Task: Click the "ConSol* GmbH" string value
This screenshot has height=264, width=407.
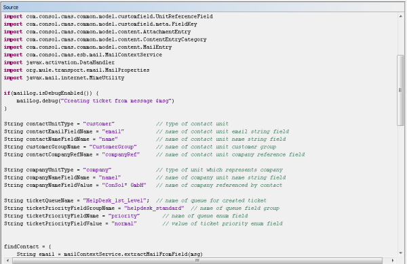Action: coord(124,185)
